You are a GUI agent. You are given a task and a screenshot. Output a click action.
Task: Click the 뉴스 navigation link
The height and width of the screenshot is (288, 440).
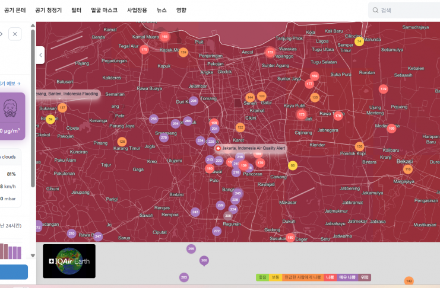pyautogui.click(x=162, y=10)
